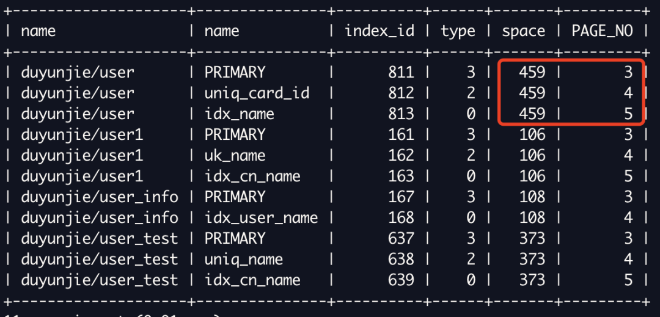Click type value 0 in idx_user_name row
This screenshot has height=317, width=660.
pos(471,218)
